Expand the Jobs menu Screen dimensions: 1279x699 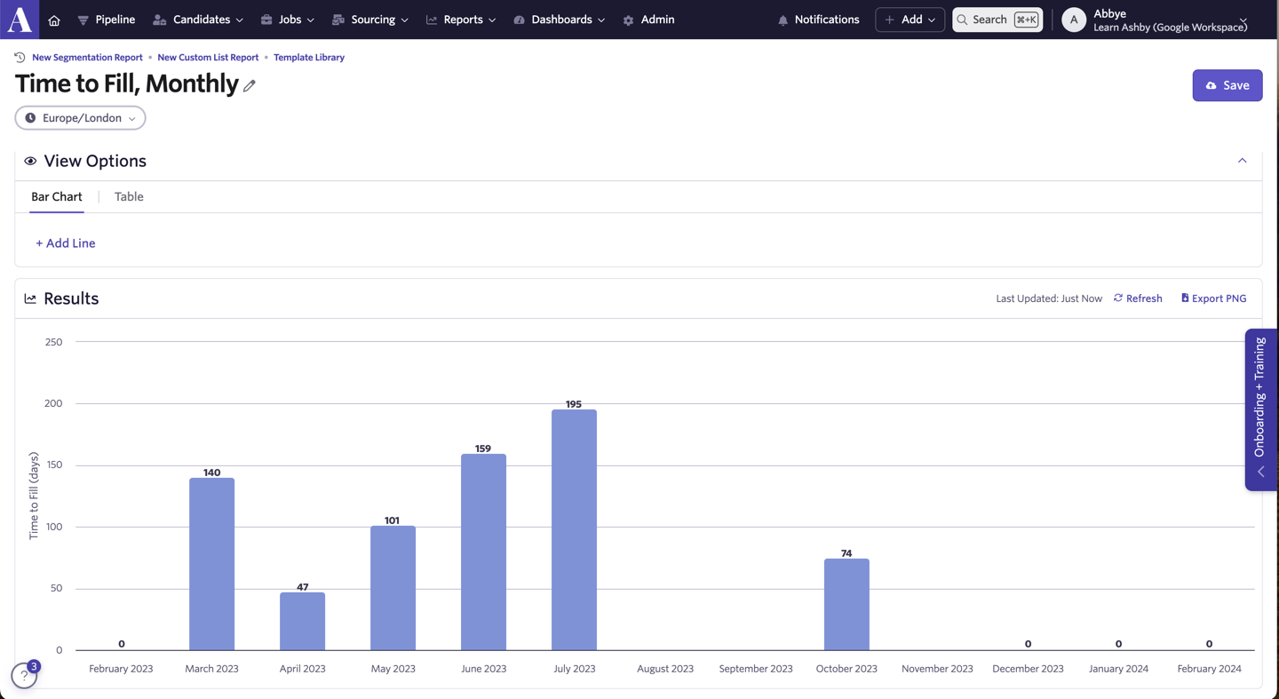[288, 20]
